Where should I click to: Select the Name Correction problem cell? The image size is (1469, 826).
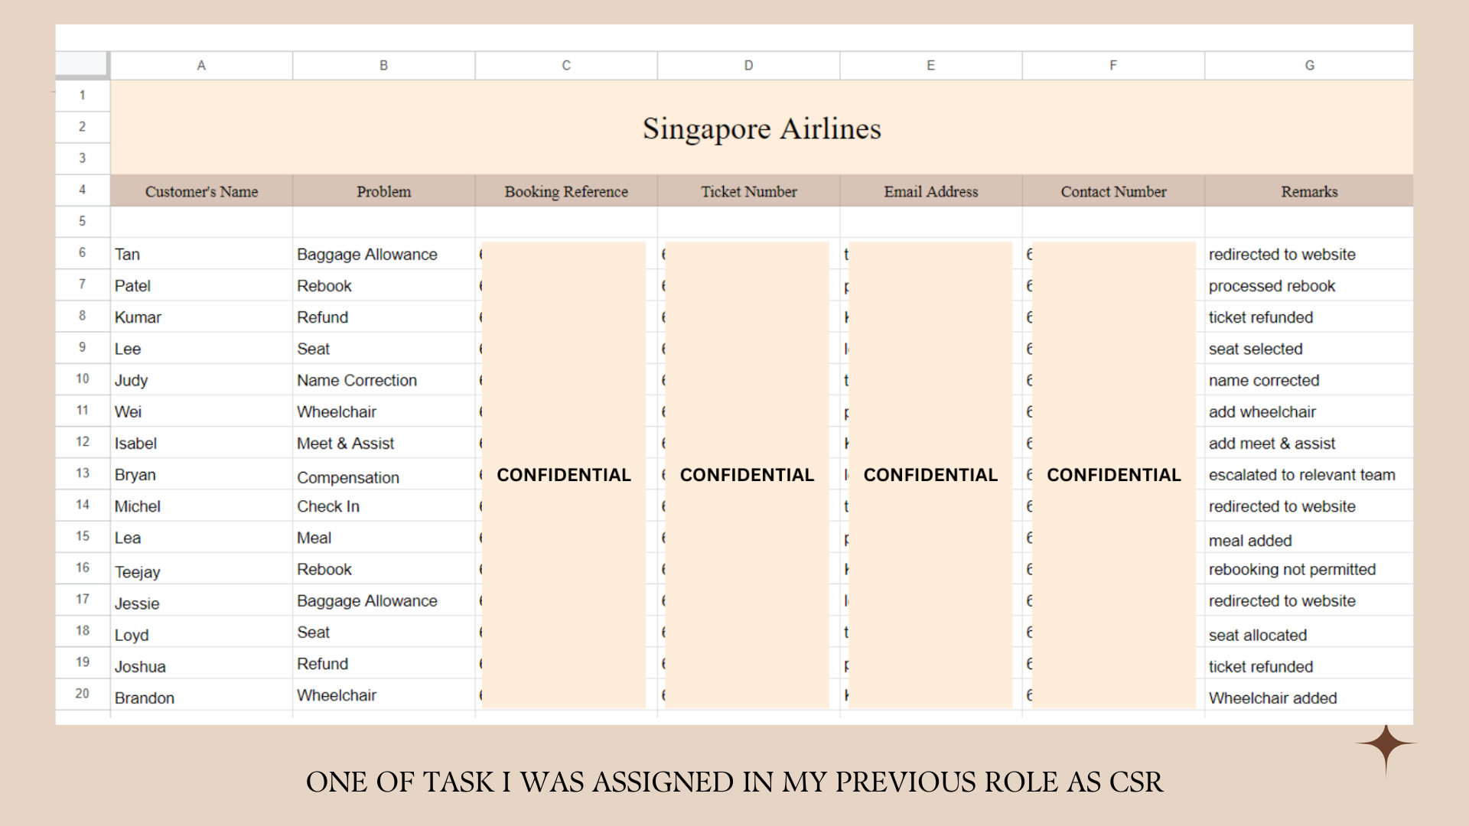[x=357, y=380]
